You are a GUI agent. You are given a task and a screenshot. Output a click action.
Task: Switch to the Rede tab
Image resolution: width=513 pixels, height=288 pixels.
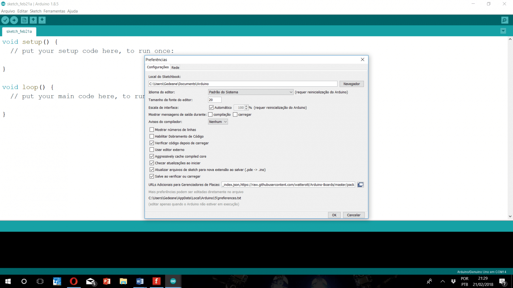click(175, 68)
